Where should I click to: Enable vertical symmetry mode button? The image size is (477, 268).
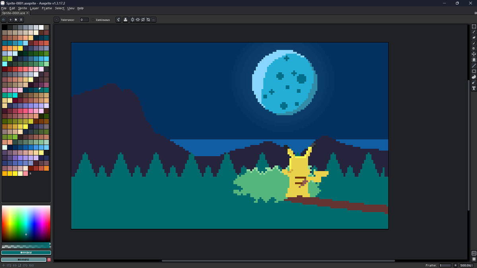tap(138, 19)
